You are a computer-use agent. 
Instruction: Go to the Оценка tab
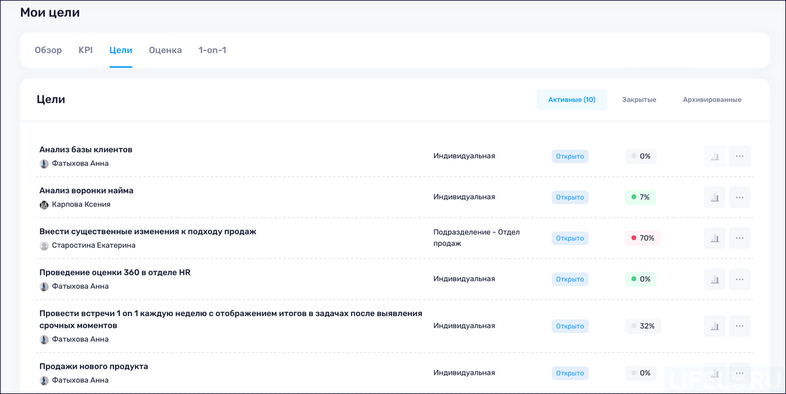pos(165,50)
